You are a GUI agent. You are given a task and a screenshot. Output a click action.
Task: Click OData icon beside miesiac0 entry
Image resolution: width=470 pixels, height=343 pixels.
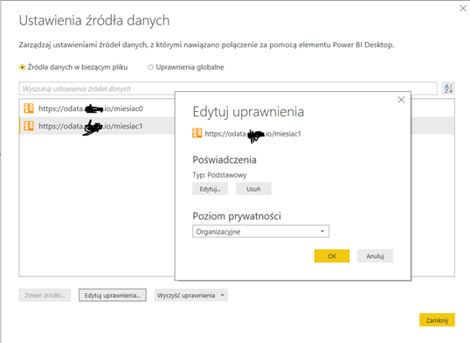pos(29,108)
